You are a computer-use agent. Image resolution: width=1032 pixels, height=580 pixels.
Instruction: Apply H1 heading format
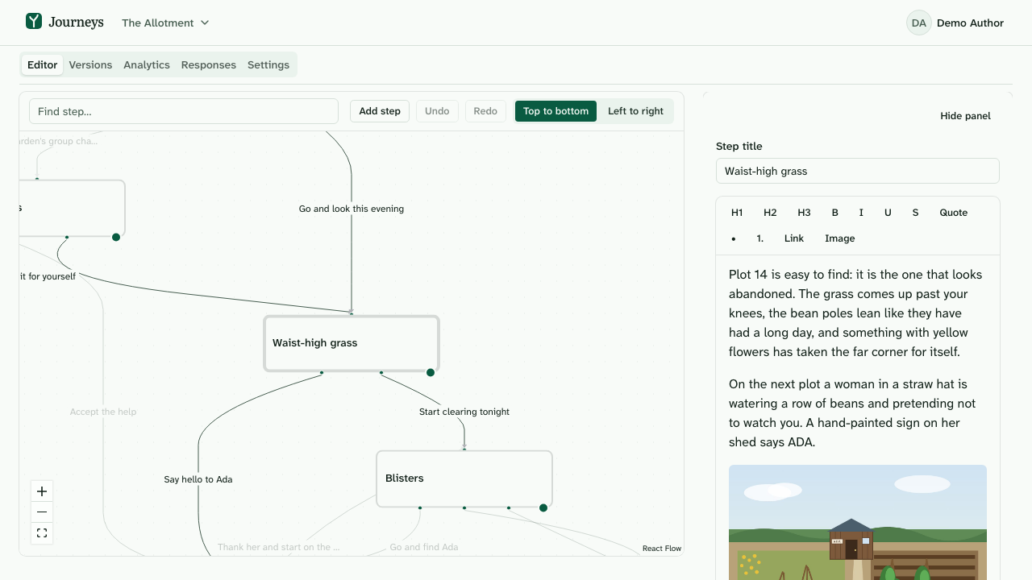click(x=737, y=213)
